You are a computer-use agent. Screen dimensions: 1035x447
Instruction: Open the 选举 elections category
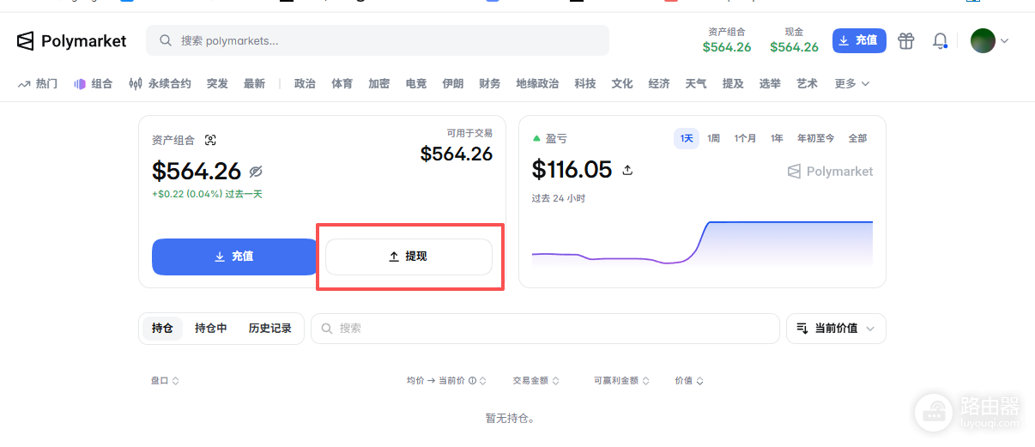[770, 84]
